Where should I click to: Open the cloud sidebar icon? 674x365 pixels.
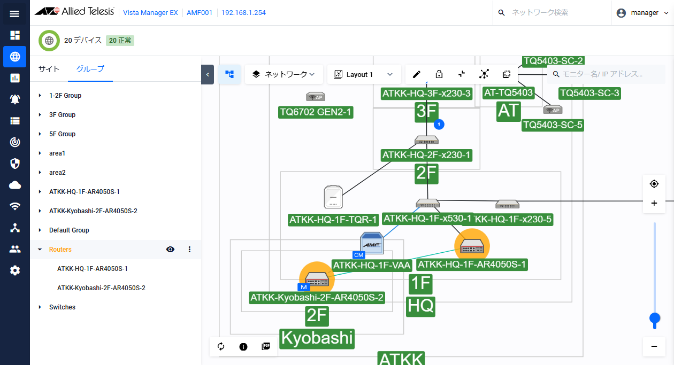click(x=14, y=185)
